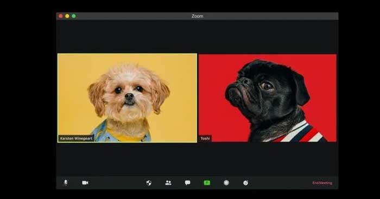Enter full screen with the green window button
Screen dimensions: 380x199
74,16
